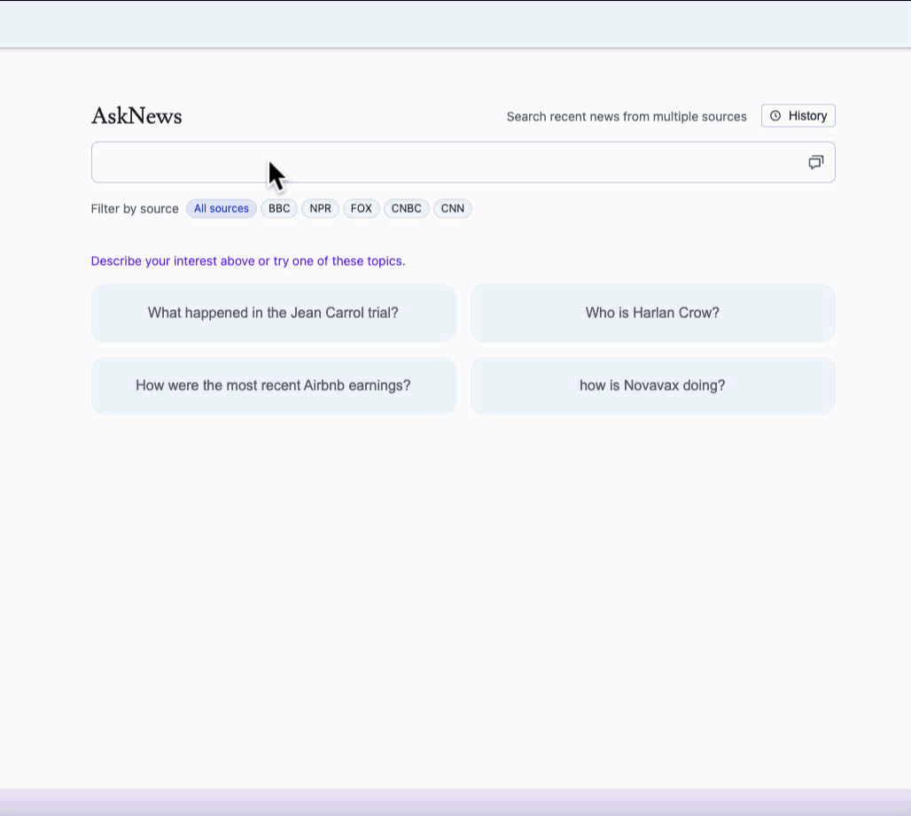Click the light blue top header bar
The image size is (911, 816).
[x=455, y=24]
